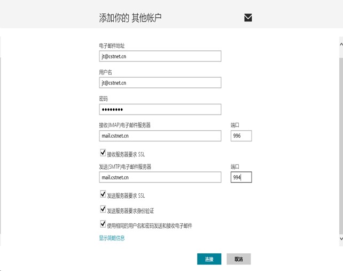Toggle incoming server requires SSL checkbox
This screenshot has width=343, height=271.
pos(103,153)
